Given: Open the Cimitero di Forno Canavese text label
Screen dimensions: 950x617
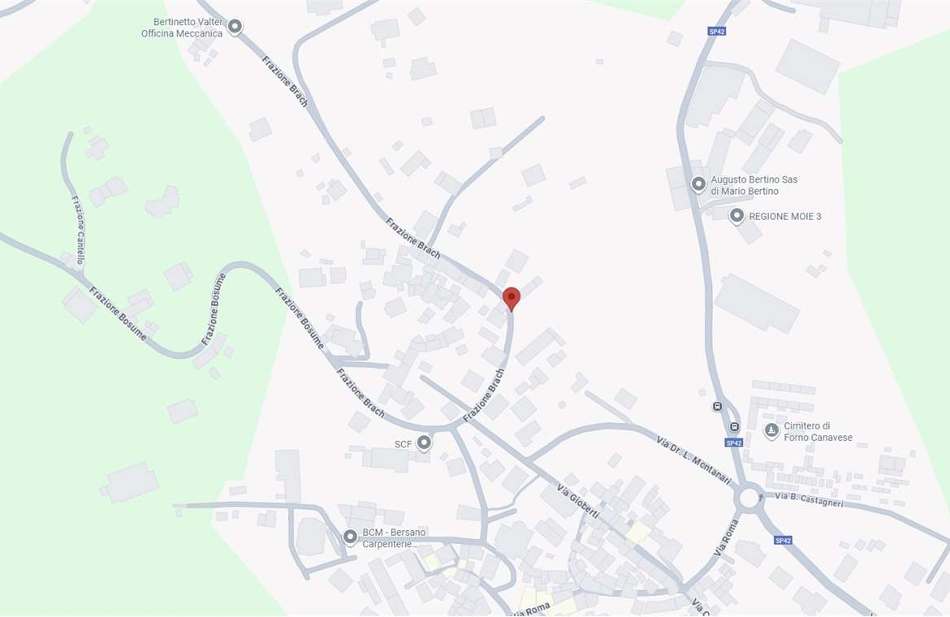Looking at the screenshot, I should [x=818, y=432].
